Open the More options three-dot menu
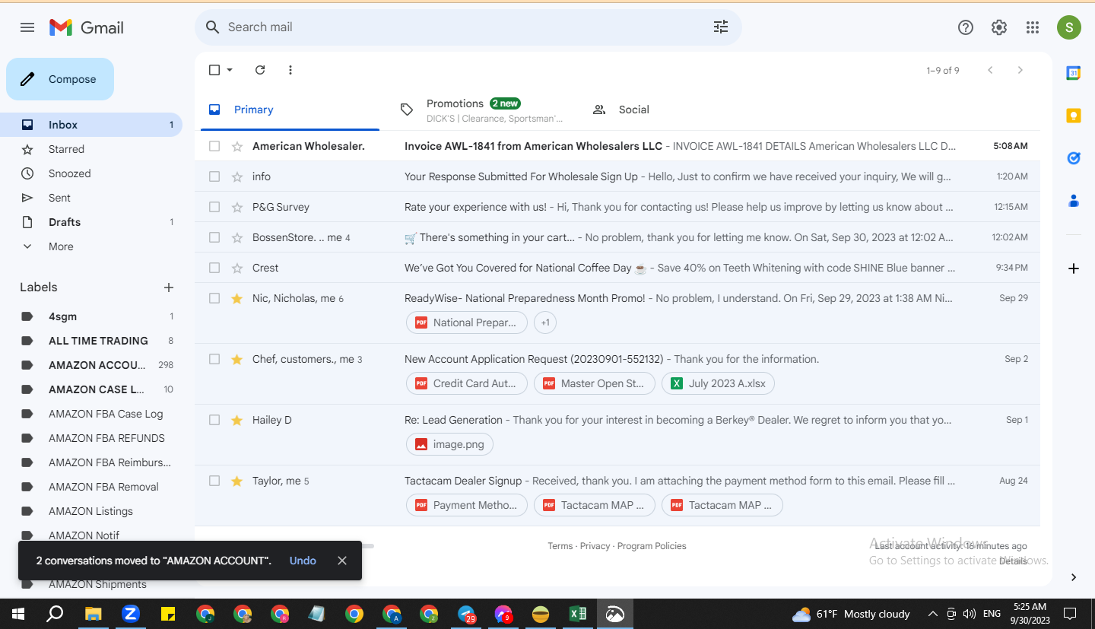The image size is (1095, 629). click(290, 70)
